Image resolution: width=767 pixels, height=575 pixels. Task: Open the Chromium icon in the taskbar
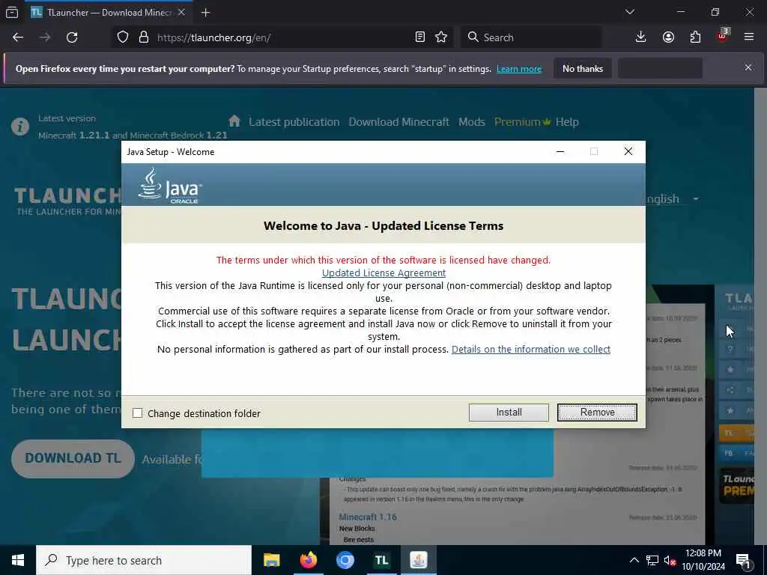point(345,560)
